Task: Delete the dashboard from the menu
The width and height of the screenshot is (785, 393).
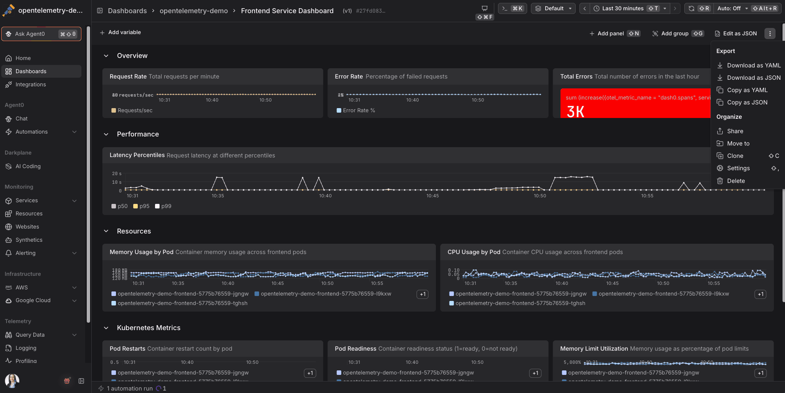Action: [x=748, y=181]
